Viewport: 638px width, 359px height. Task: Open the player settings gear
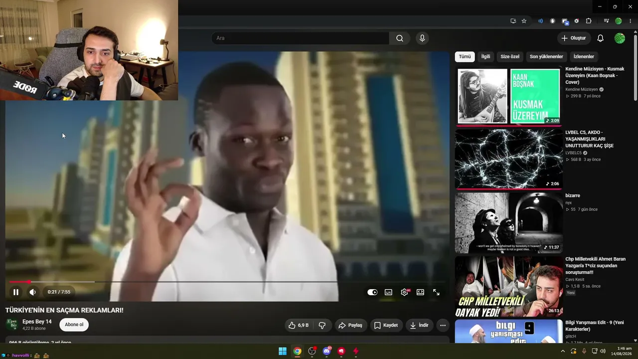point(404,292)
